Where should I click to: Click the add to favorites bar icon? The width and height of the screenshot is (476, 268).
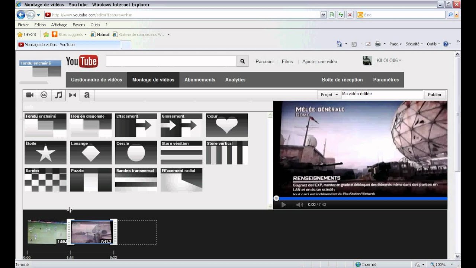point(46,34)
